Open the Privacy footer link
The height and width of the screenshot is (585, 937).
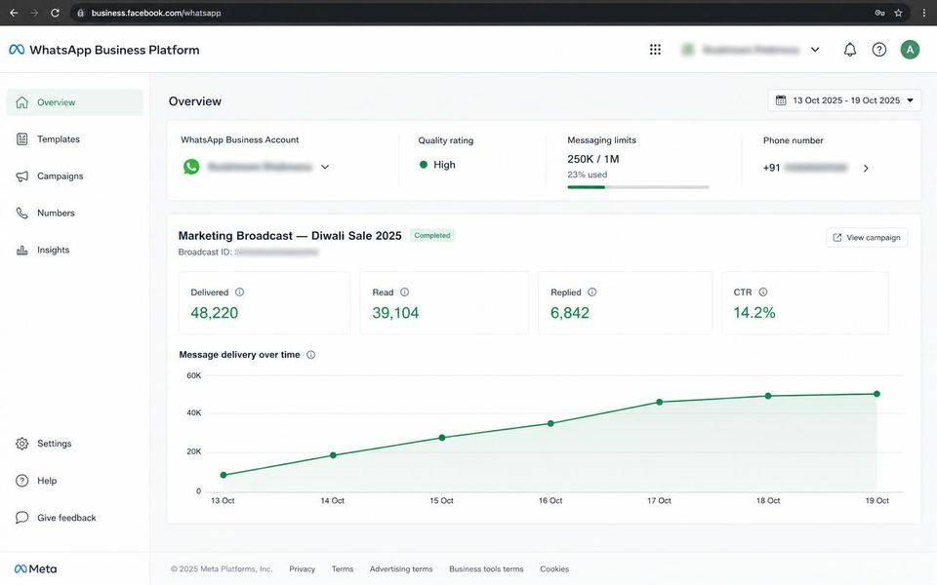[302, 568]
